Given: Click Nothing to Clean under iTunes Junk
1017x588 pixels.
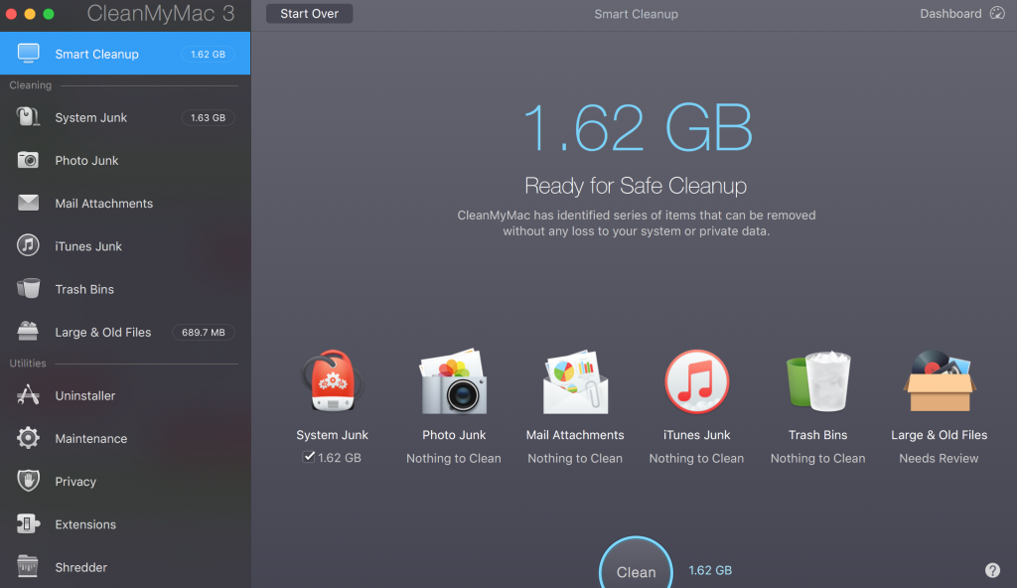Looking at the screenshot, I should [x=696, y=458].
